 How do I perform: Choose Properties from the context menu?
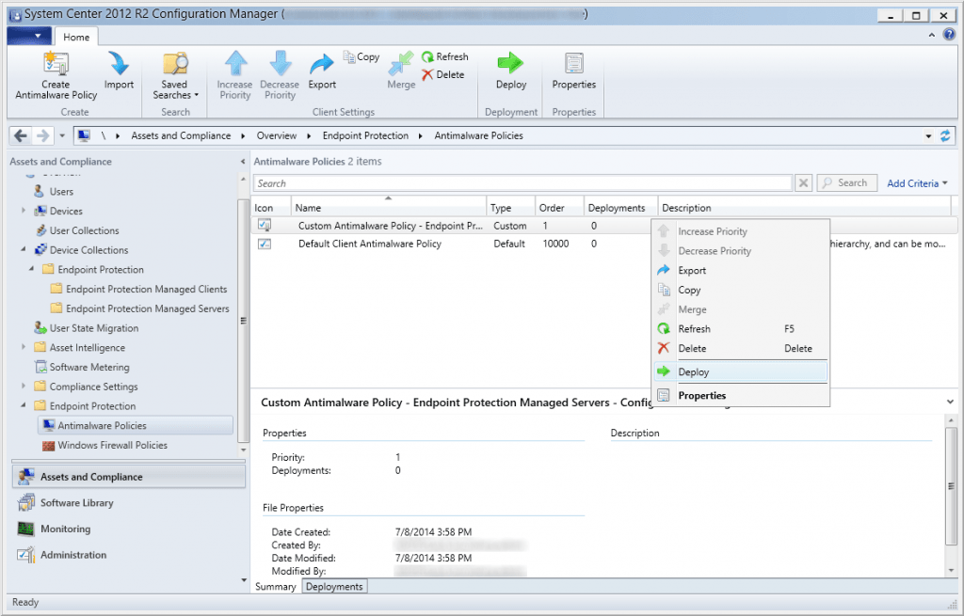click(x=740, y=396)
